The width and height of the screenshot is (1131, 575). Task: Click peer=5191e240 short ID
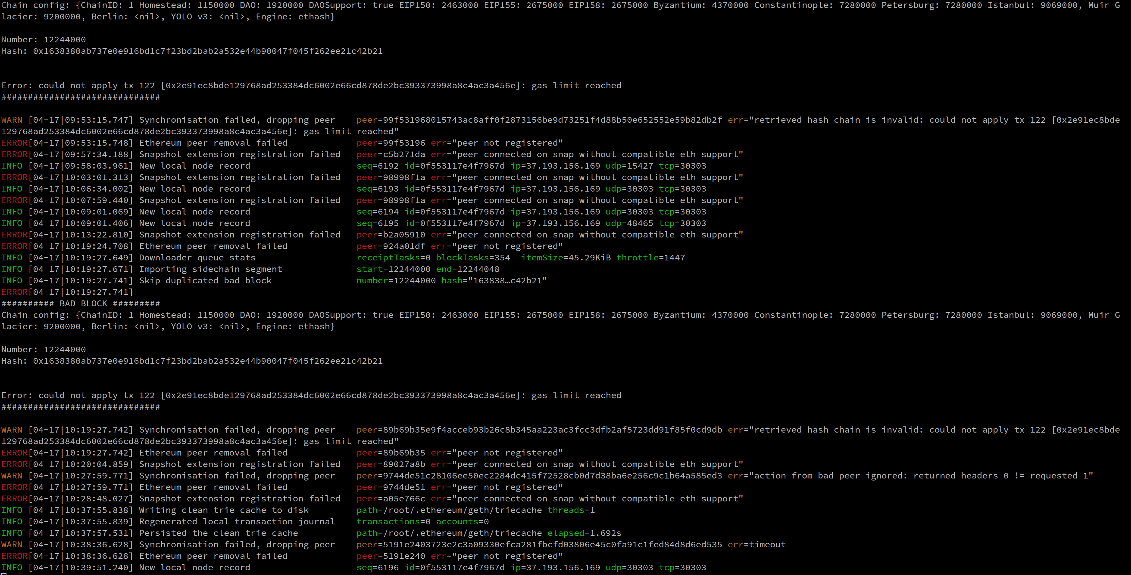tap(391, 556)
